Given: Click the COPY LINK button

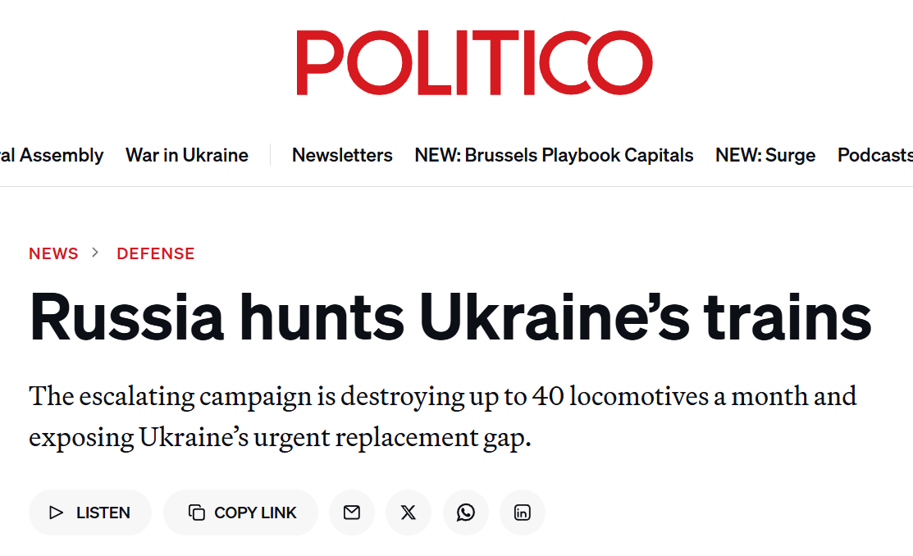Looking at the screenshot, I should coord(240,513).
